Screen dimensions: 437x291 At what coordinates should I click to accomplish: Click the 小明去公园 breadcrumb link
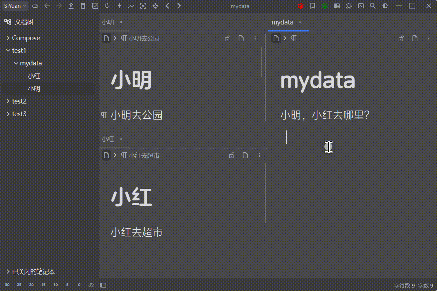[x=144, y=38]
